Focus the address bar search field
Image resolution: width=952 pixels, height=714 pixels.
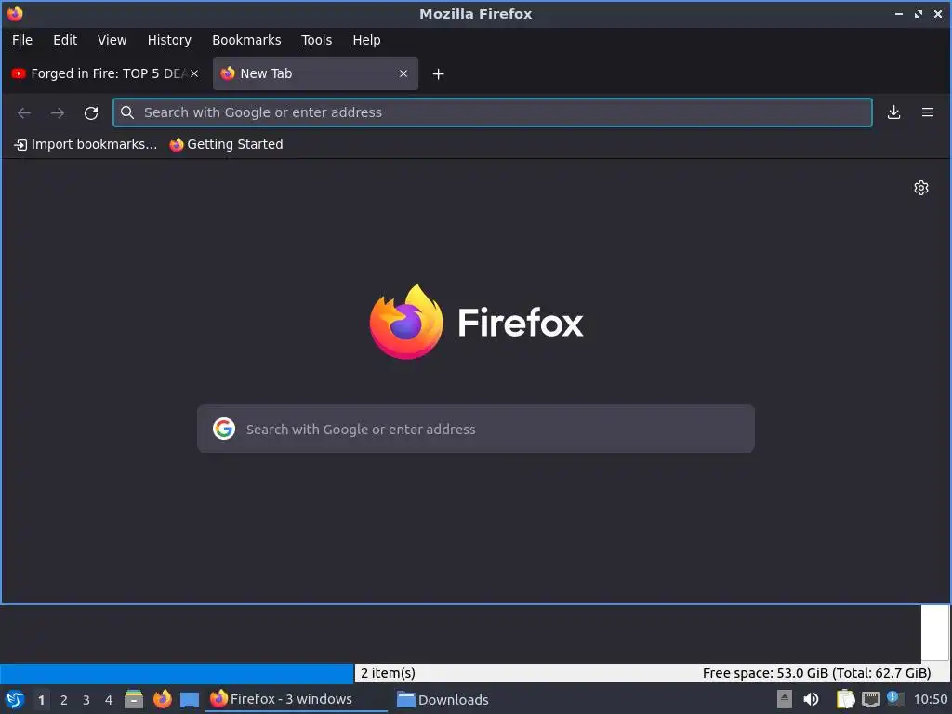click(493, 112)
